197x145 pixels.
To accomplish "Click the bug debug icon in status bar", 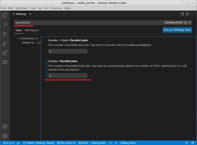I will (110, 143).
